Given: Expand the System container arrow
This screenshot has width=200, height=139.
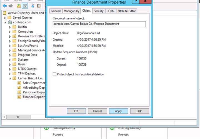Looking at the screenshot, I should [x=10, y=60].
